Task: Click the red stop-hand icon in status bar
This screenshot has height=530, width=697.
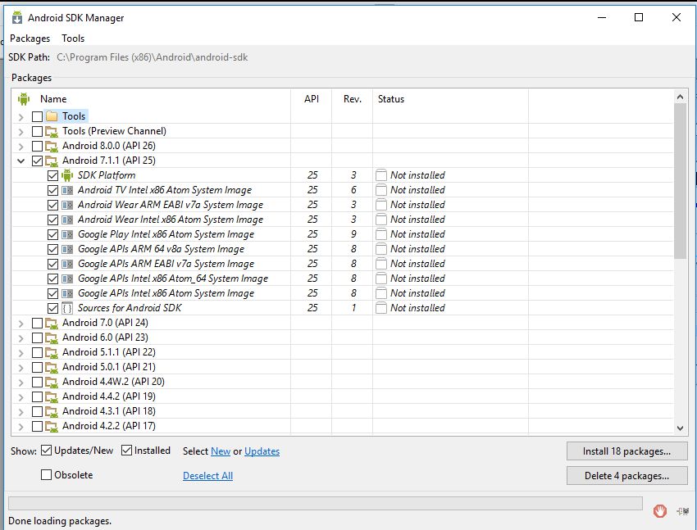Action: coord(659,511)
